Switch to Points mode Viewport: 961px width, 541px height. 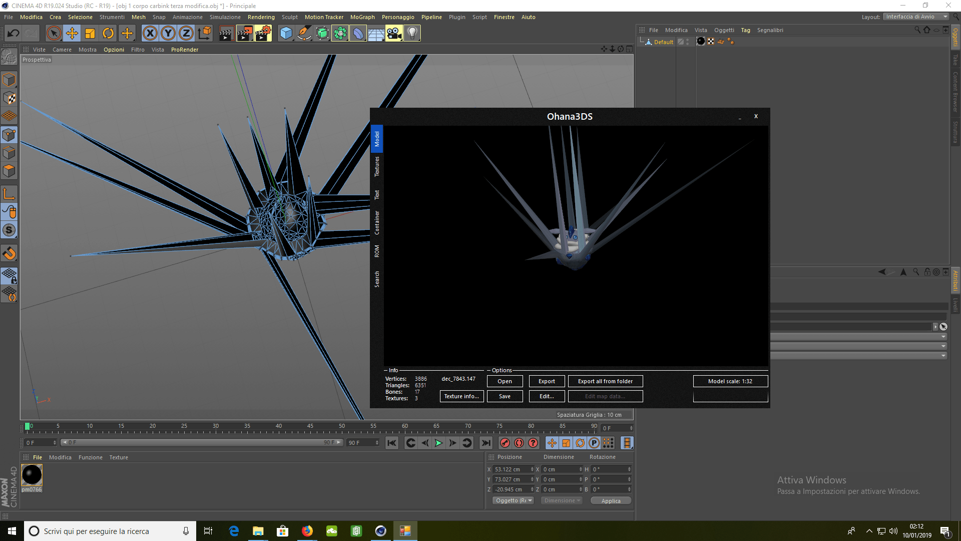(9, 134)
